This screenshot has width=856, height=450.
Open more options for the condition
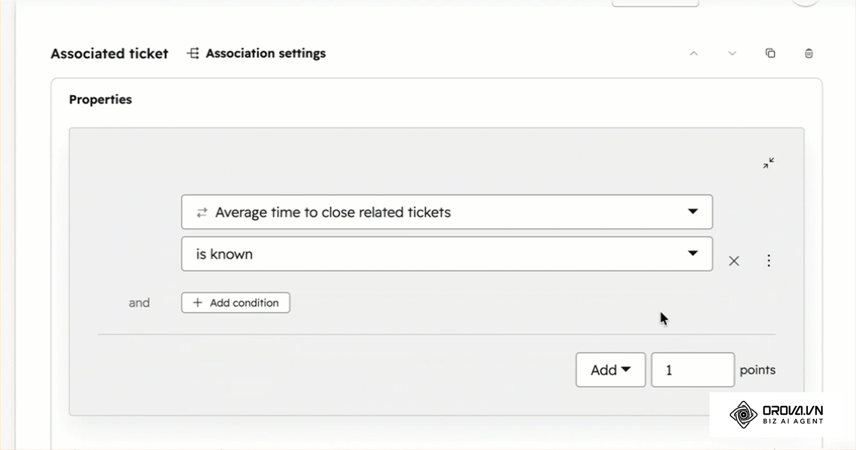769,261
